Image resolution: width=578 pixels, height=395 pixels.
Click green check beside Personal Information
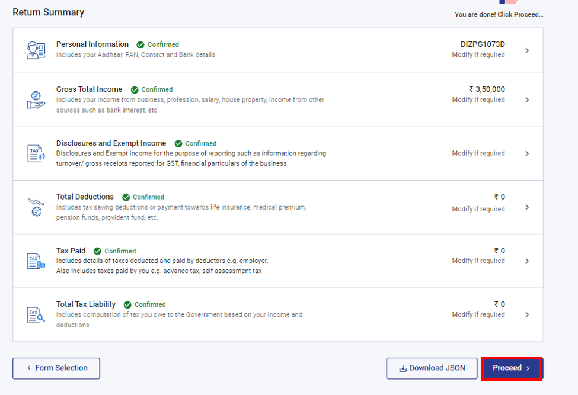click(140, 45)
